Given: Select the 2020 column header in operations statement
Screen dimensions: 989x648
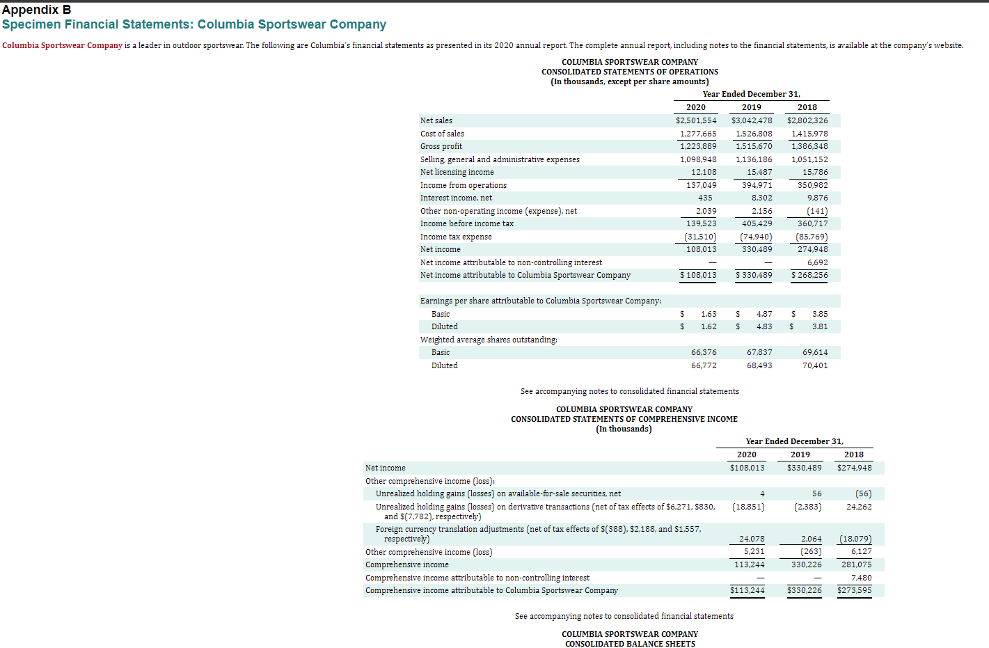Looking at the screenshot, I should click(695, 107).
